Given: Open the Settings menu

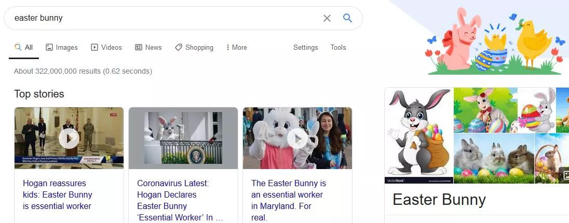Looking at the screenshot, I should 305,47.
